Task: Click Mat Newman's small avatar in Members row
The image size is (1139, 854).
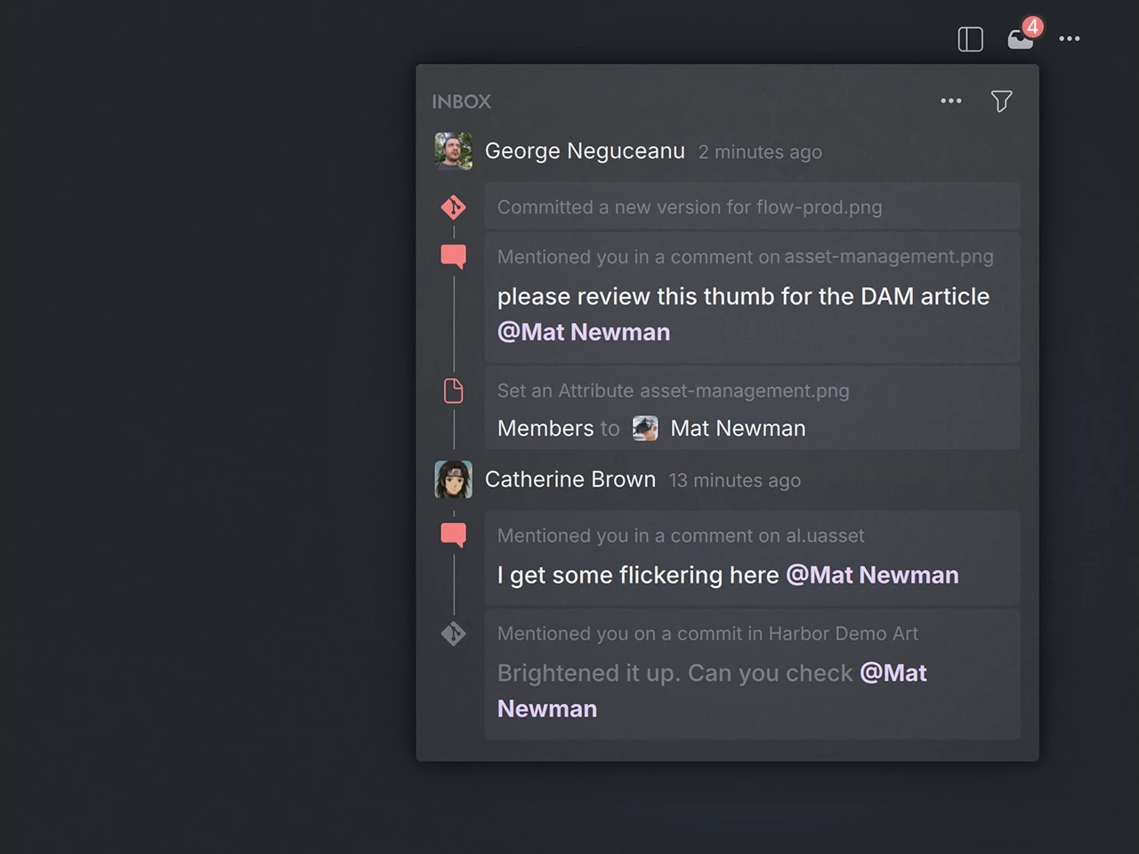Action: (x=645, y=428)
